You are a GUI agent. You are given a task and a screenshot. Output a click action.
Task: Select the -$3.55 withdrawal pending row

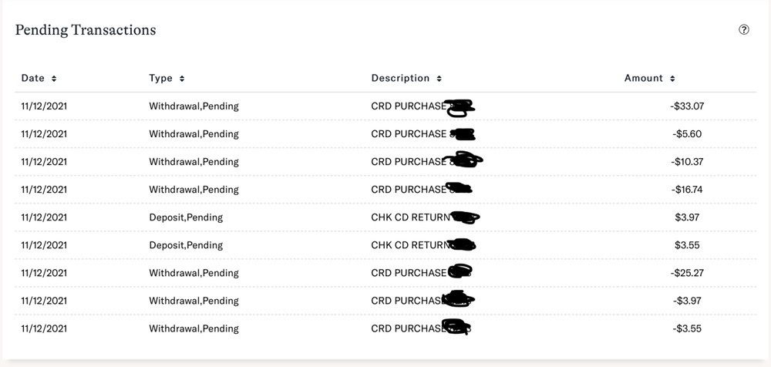(385, 328)
